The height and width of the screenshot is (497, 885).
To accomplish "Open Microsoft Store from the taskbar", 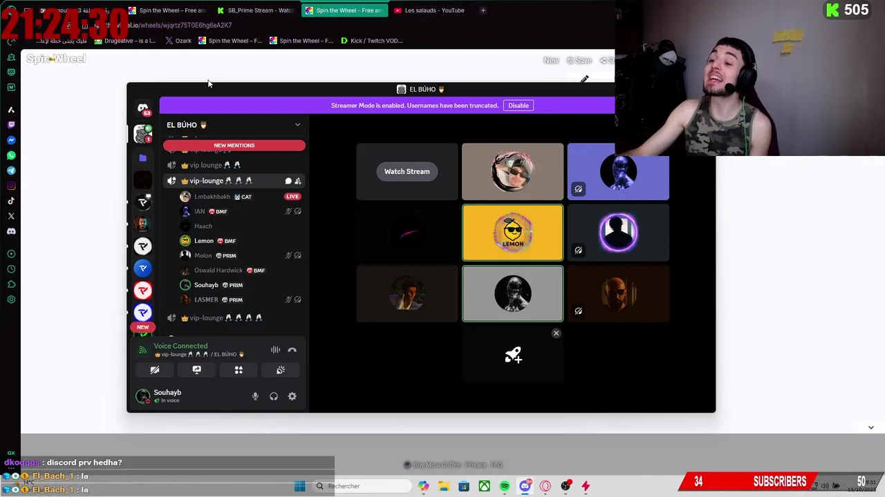I will click(x=464, y=486).
